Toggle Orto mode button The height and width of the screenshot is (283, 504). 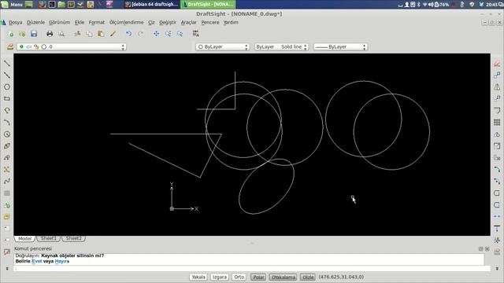239,277
